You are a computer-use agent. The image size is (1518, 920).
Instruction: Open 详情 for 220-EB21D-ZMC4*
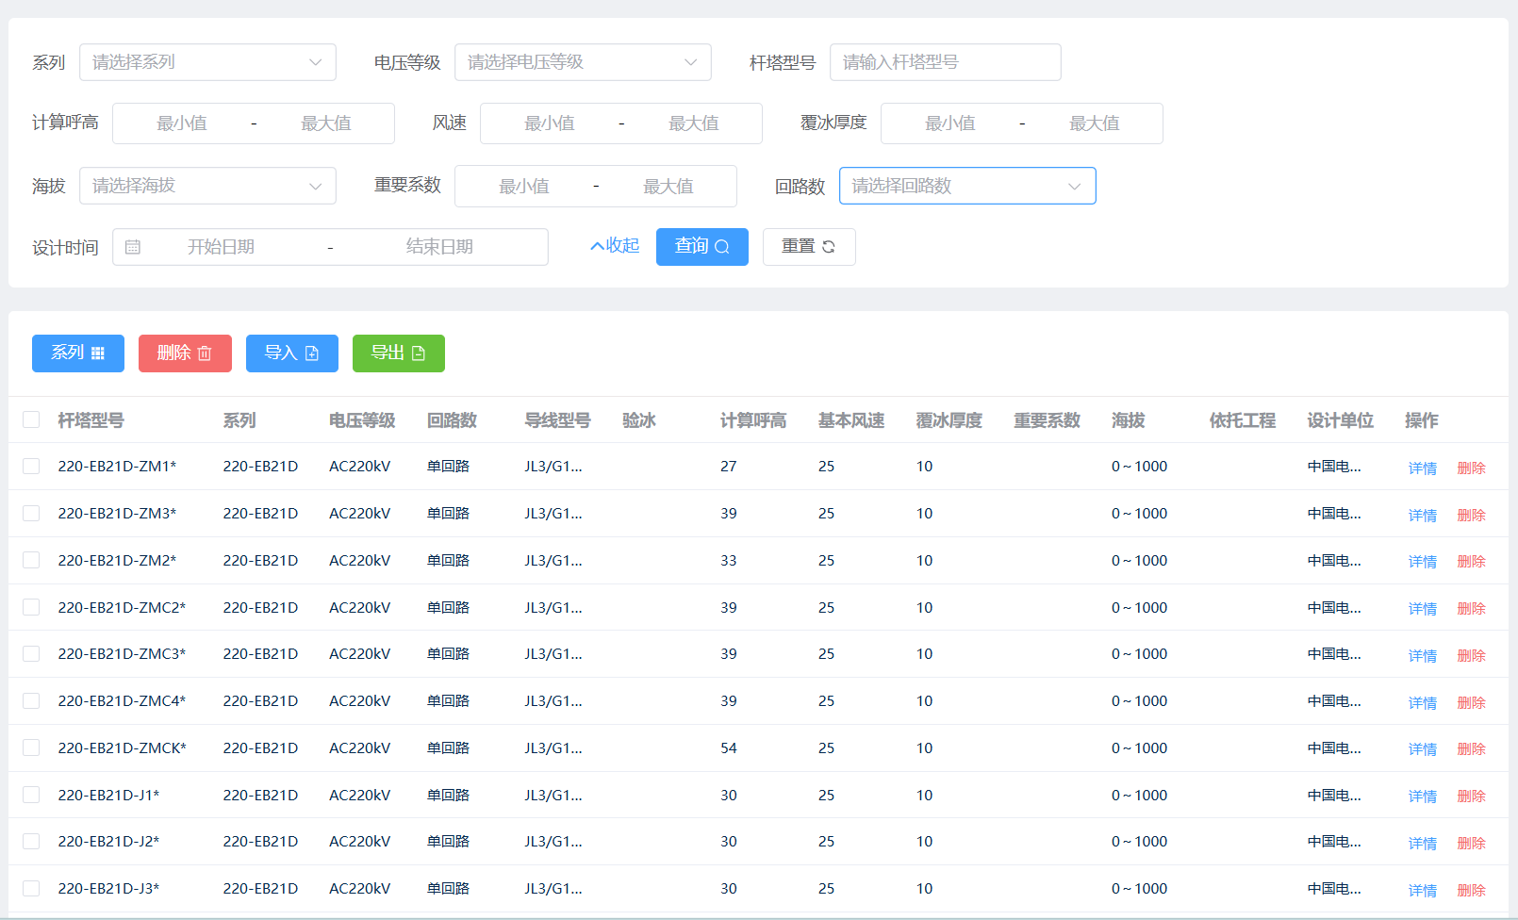(x=1423, y=703)
